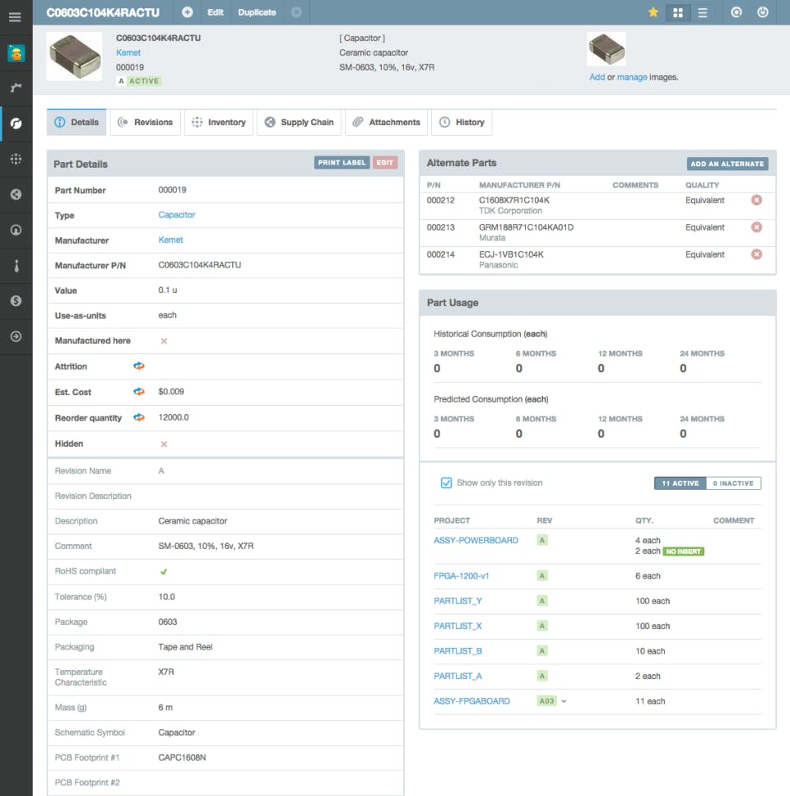790x796 pixels.
Task: Switch to the Inventory tab
Action: (219, 123)
